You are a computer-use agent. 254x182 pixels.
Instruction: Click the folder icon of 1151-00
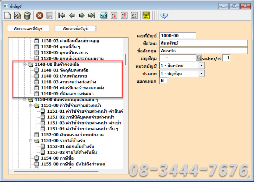[x=37, y=106]
